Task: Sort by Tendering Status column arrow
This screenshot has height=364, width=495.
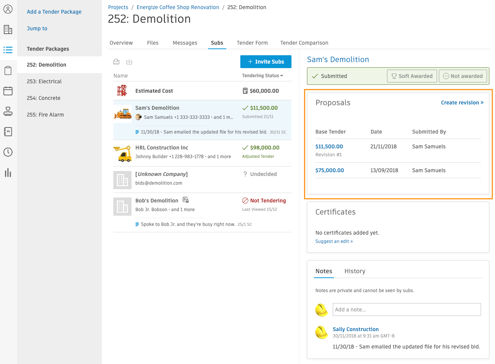Action: click(282, 76)
